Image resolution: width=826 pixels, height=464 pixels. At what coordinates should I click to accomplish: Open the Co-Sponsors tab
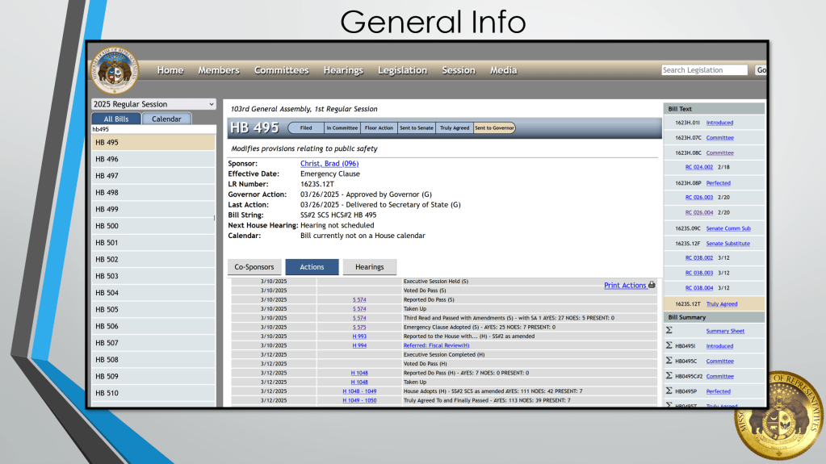click(x=254, y=267)
